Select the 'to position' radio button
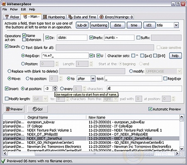The height and width of the screenshot is (165, 187). pyautogui.click(x=28, y=79)
